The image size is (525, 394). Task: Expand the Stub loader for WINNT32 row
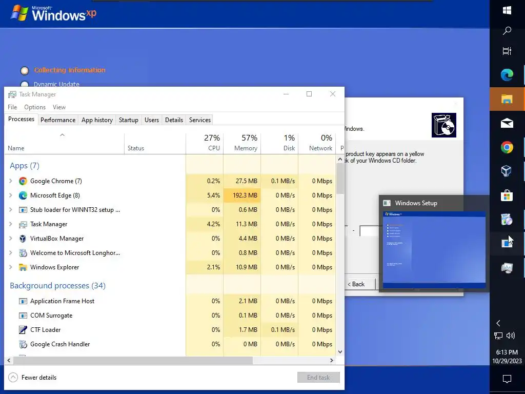pos(11,210)
